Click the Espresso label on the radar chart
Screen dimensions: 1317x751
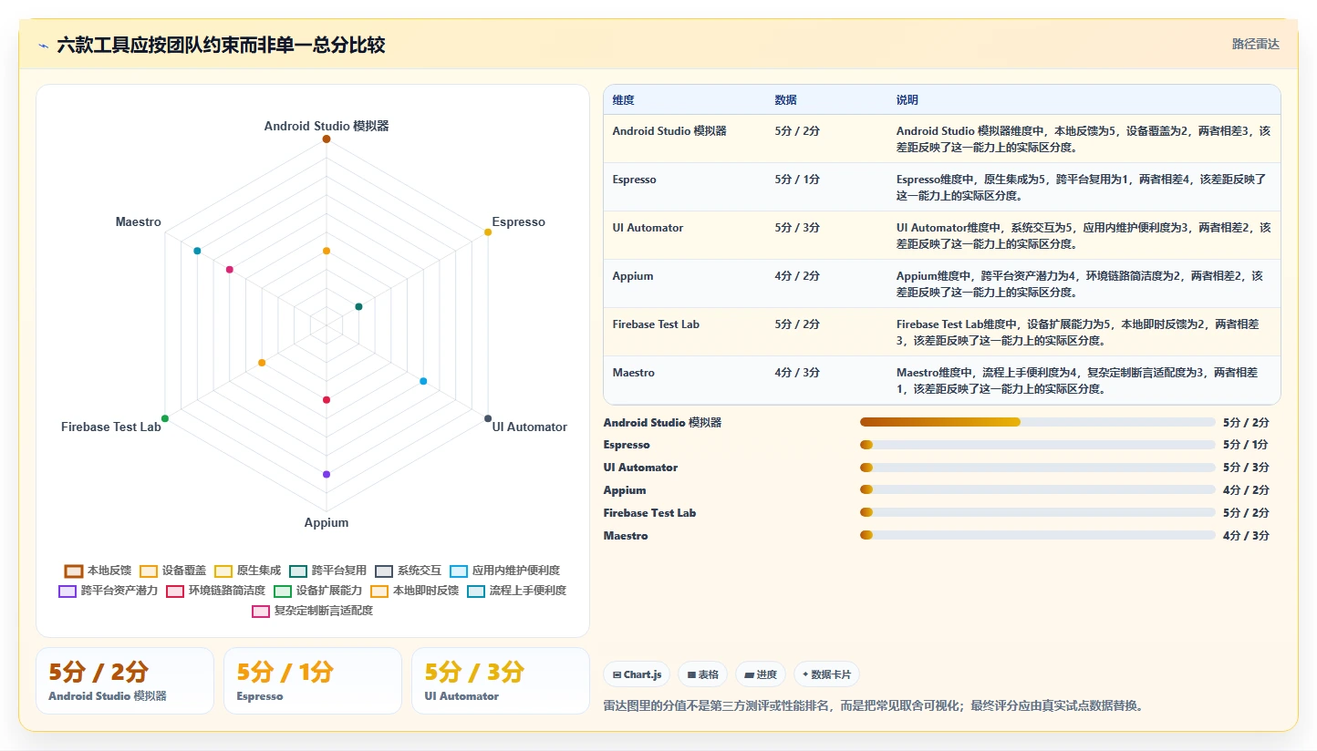pos(518,222)
